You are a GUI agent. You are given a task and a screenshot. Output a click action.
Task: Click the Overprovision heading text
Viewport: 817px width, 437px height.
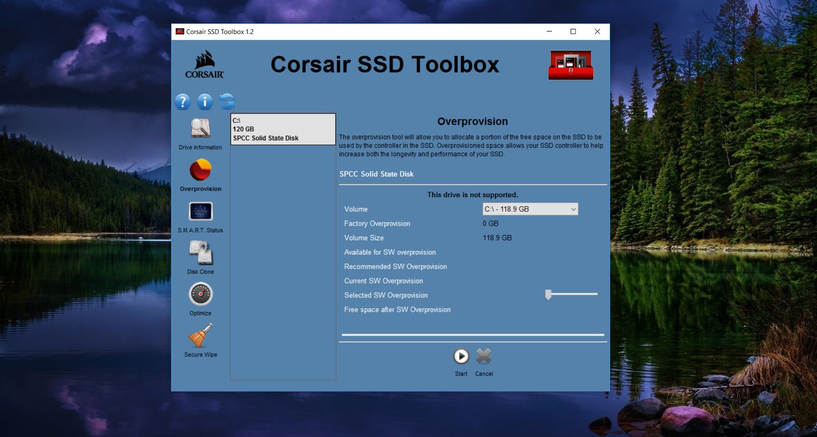(473, 121)
